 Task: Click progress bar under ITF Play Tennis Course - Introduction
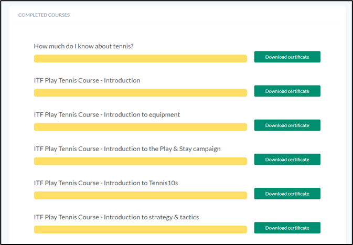pos(141,93)
